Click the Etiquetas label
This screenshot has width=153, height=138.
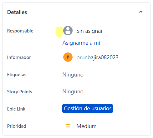click(x=17, y=75)
